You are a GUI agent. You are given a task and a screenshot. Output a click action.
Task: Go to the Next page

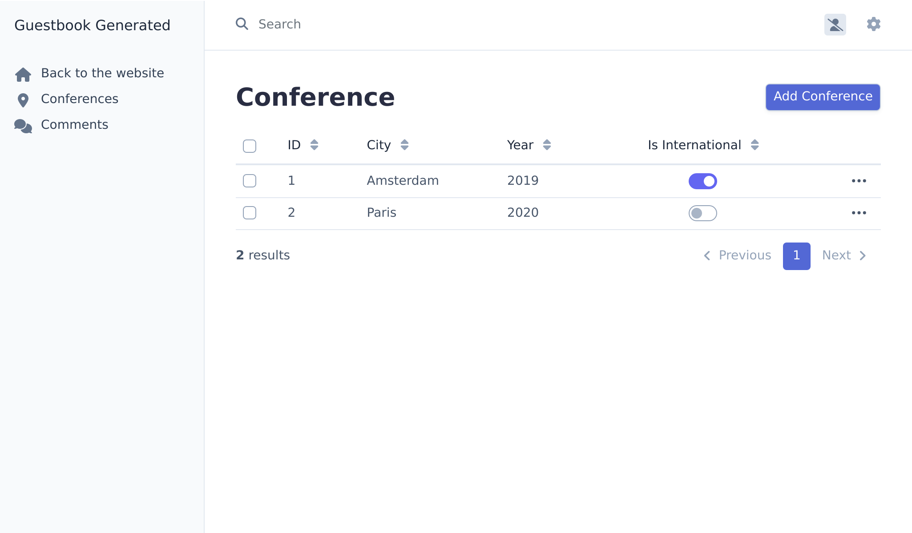pos(837,255)
